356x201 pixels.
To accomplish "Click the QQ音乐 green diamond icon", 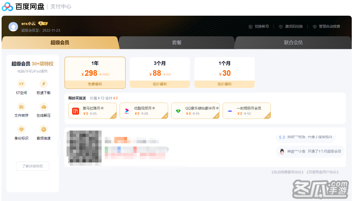I will point(178,111).
